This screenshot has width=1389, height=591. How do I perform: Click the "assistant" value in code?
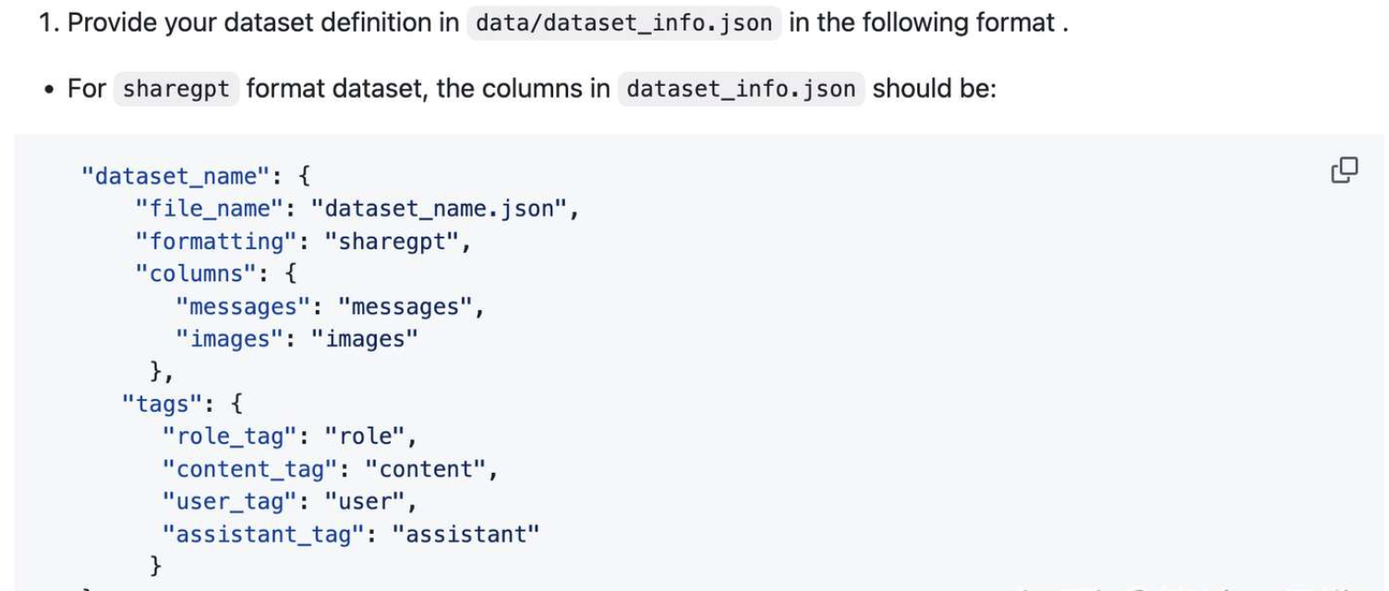coord(465,534)
